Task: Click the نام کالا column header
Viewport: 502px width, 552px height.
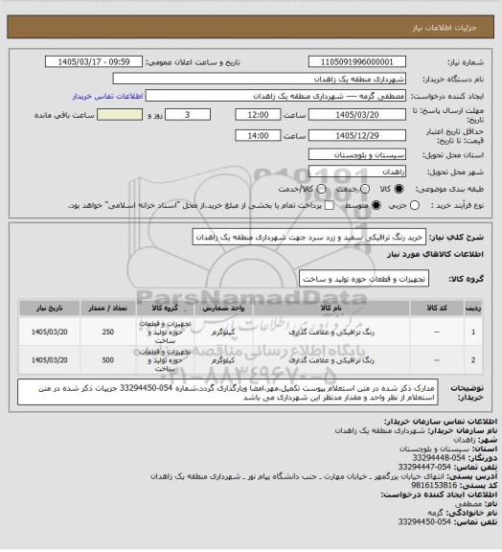Action: 331,309
